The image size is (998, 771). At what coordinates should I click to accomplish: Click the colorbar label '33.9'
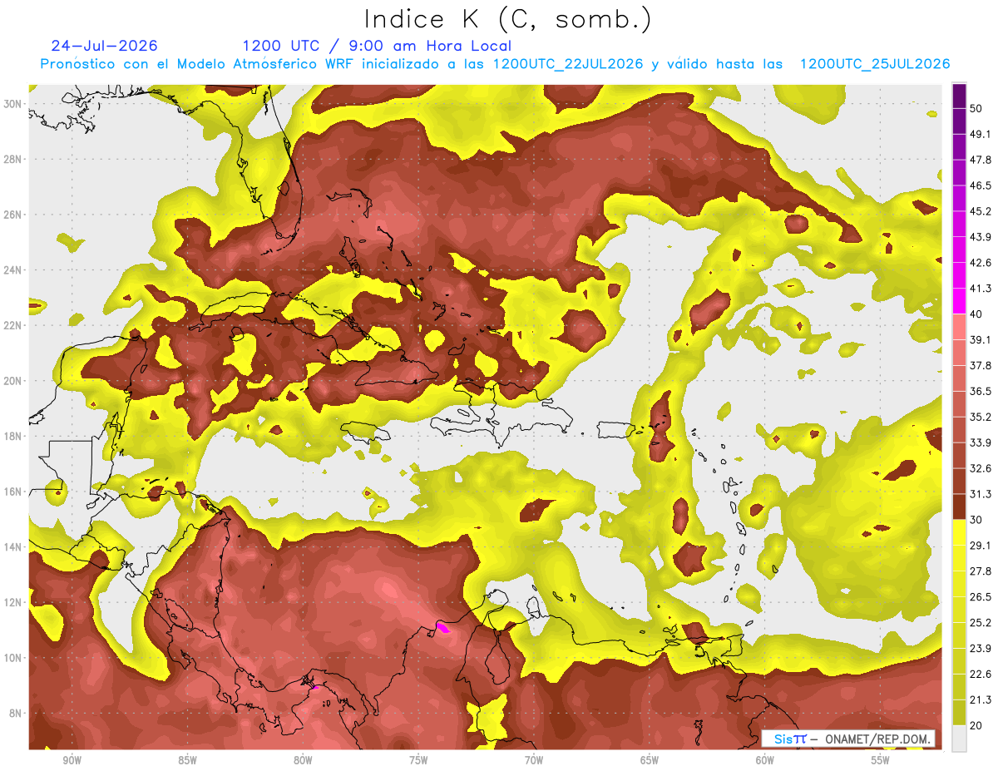[x=981, y=442]
